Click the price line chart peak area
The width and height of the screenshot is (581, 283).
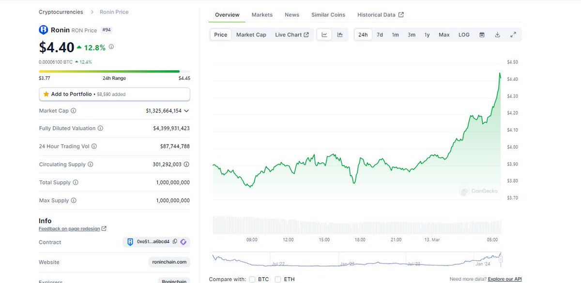pos(500,74)
